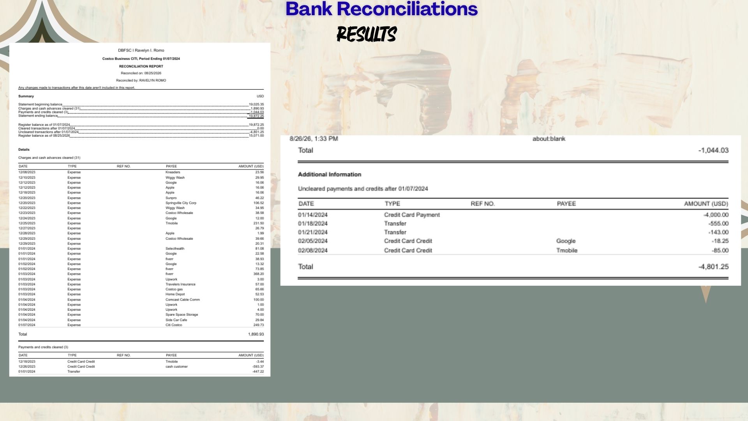Click the "Statement beginning balance" summary line
748x421 pixels.
141,104
